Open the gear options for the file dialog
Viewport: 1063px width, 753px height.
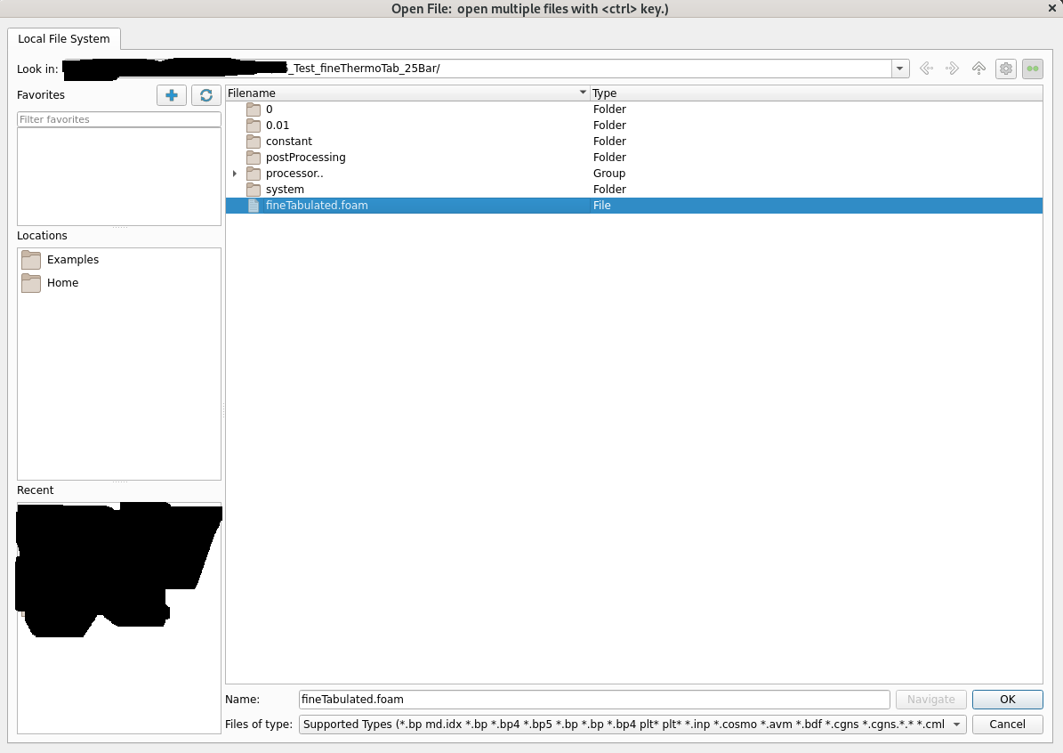pyautogui.click(x=1006, y=69)
